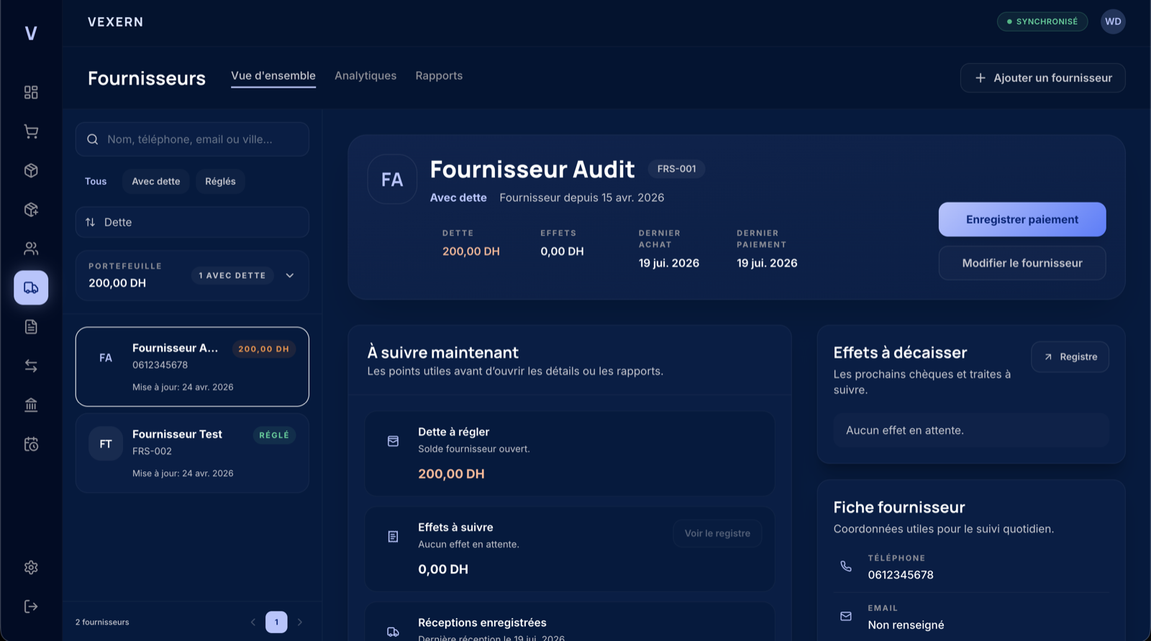
Task: Go to previous page of suppliers
Action: tap(253, 622)
